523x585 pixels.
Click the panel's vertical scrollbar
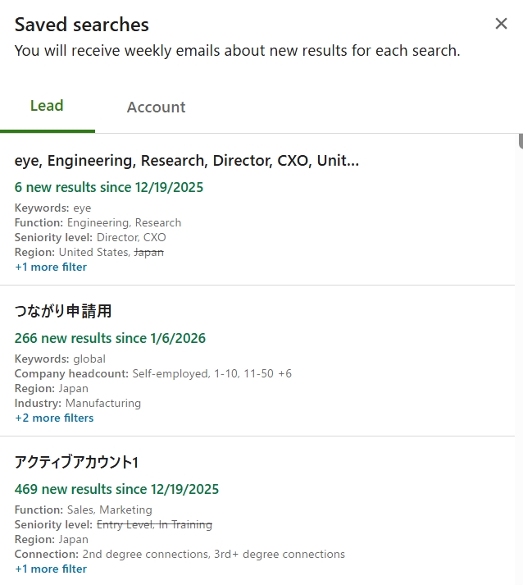(x=520, y=141)
